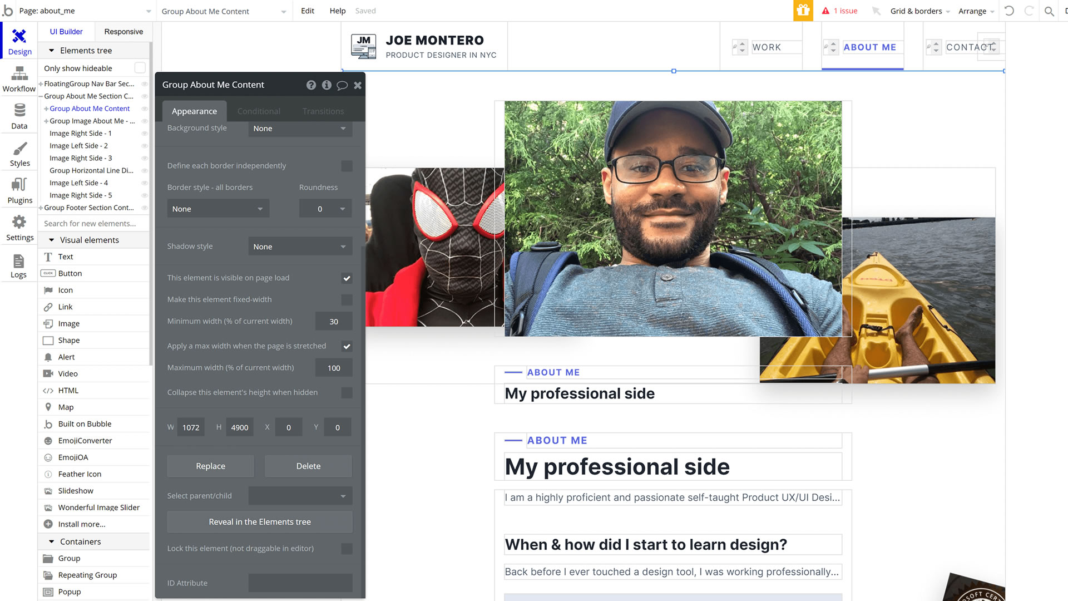Click Reveal in the Elements tree button
This screenshot has height=601, width=1068.
tap(260, 522)
